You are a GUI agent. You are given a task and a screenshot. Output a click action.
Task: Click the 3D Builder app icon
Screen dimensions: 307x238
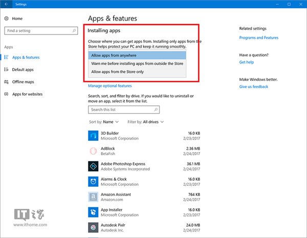(x=93, y=136)
